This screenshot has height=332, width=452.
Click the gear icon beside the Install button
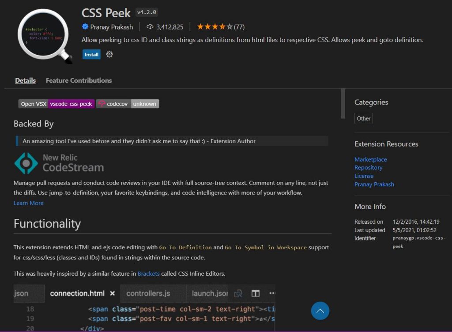[x=109, y=55]
